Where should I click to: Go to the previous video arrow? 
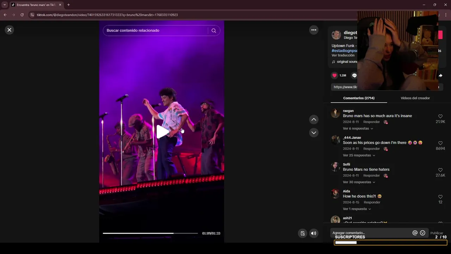point(314,120)
